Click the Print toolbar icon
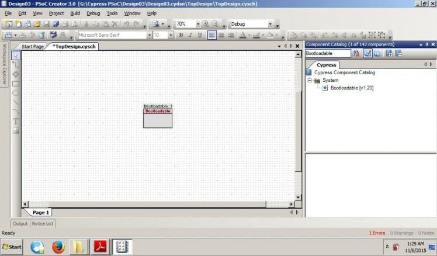Viewport: 437px width, 256px height. [x=65, y=24]
